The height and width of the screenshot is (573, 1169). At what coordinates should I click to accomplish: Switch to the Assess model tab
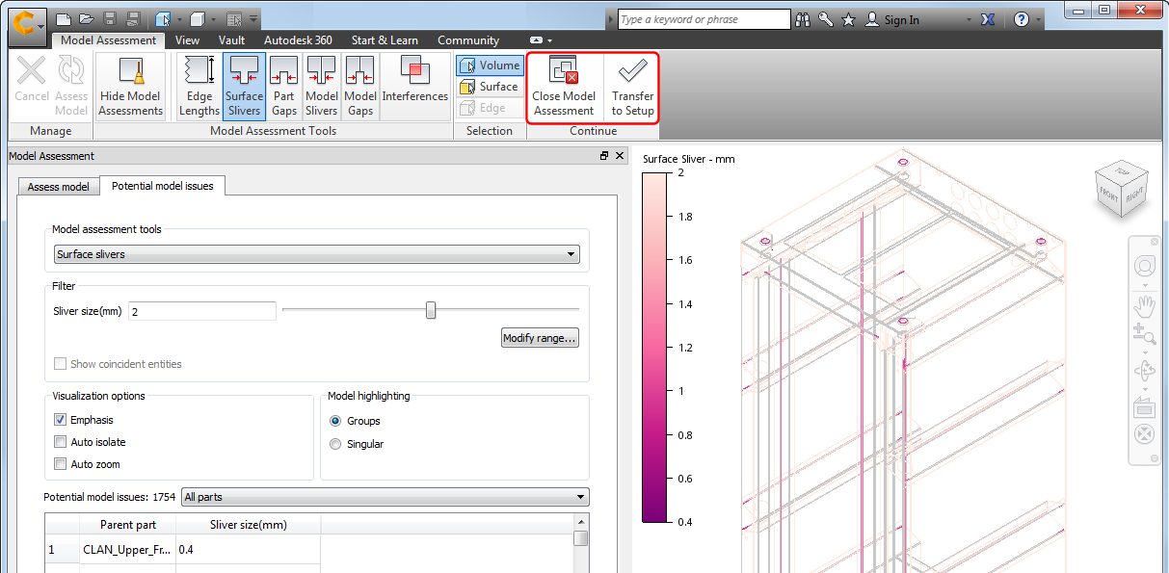point(58,186)
